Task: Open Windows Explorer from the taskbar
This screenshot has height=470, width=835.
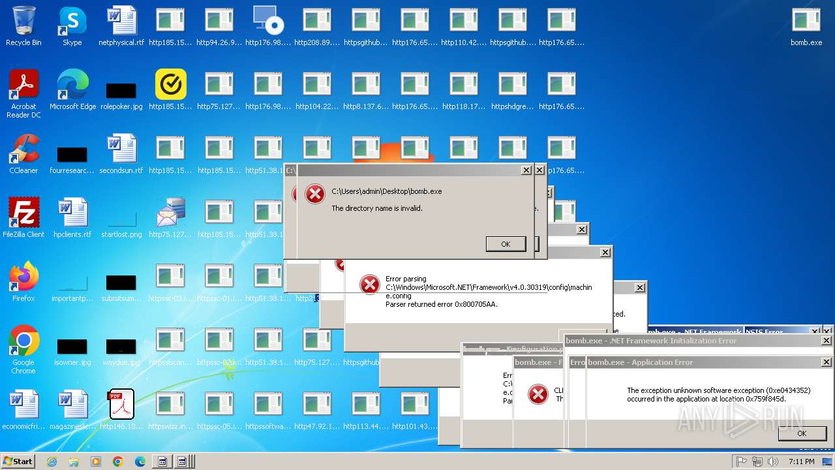Action: 74,462
